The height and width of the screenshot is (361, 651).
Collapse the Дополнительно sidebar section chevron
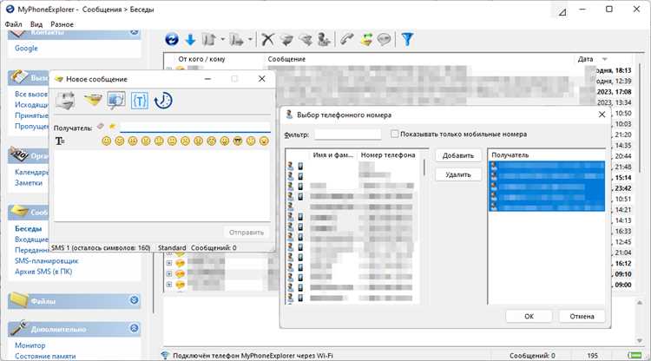[134, 328]
